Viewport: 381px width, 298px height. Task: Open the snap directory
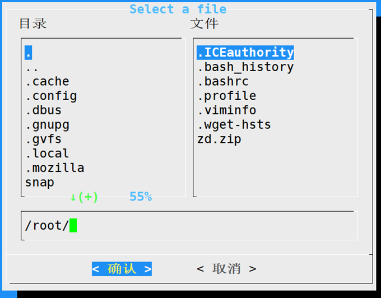click(x=39, y=183)
